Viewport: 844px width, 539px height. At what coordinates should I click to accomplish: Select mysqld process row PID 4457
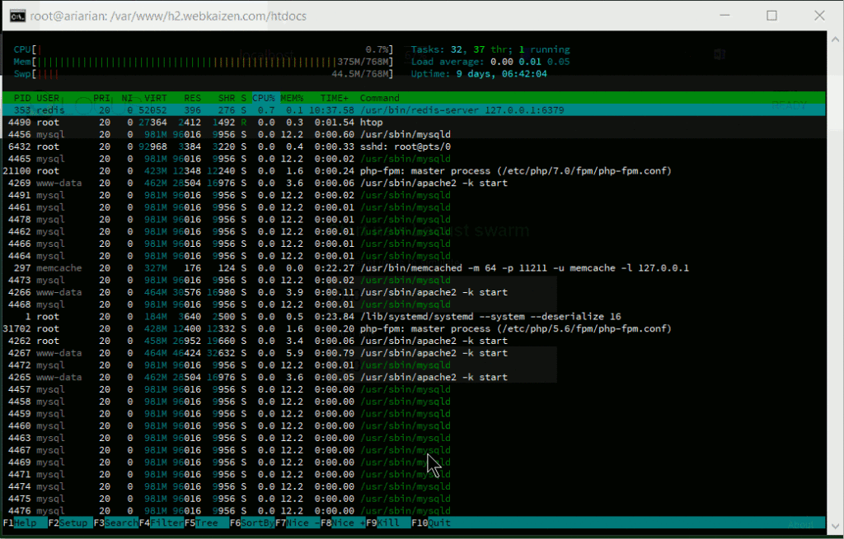414,389
